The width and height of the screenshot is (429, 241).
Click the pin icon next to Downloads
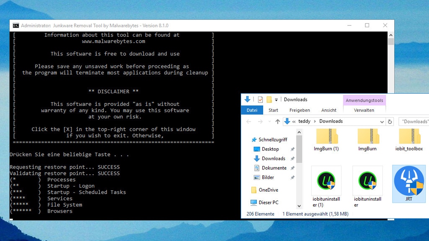292,159
